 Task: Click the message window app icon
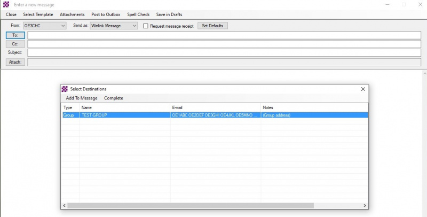6,4
